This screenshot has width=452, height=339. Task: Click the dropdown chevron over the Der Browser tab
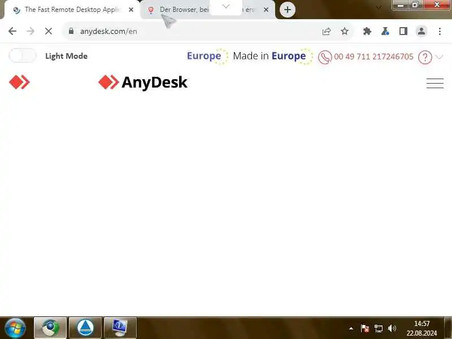tap(226, 6)
